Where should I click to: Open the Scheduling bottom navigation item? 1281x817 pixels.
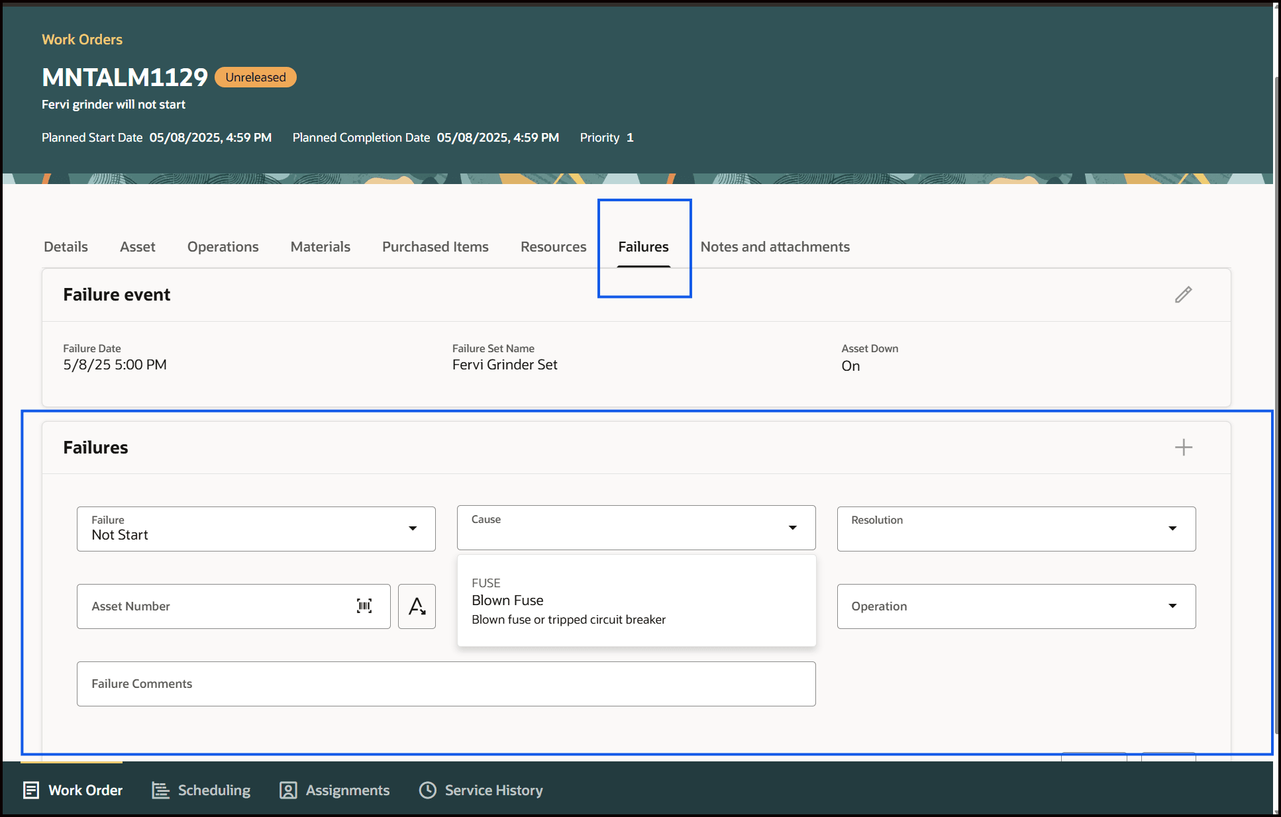click(201, 790)
